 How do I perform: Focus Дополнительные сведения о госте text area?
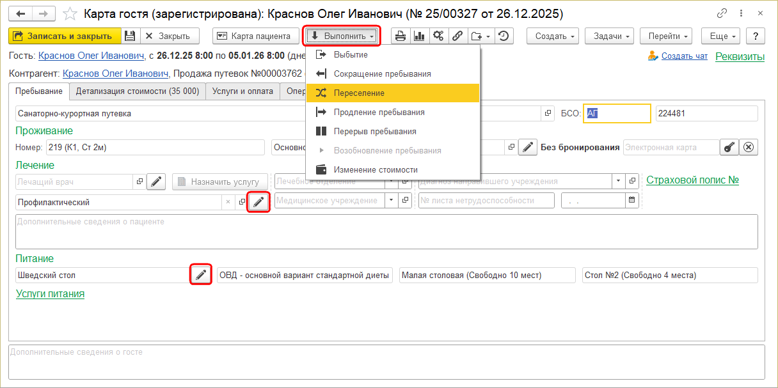point(386,362)
